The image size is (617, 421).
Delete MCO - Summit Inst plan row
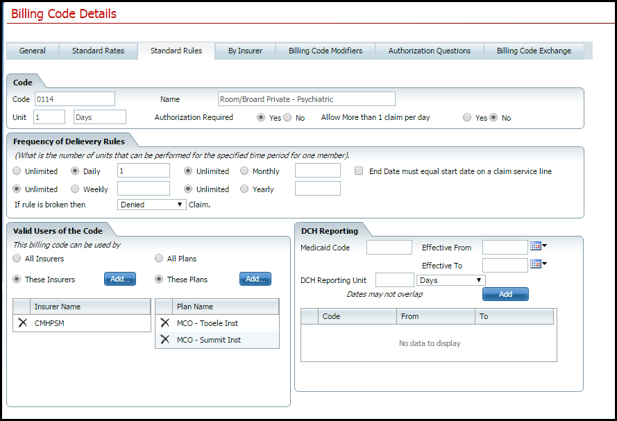[x=165, y=340]
